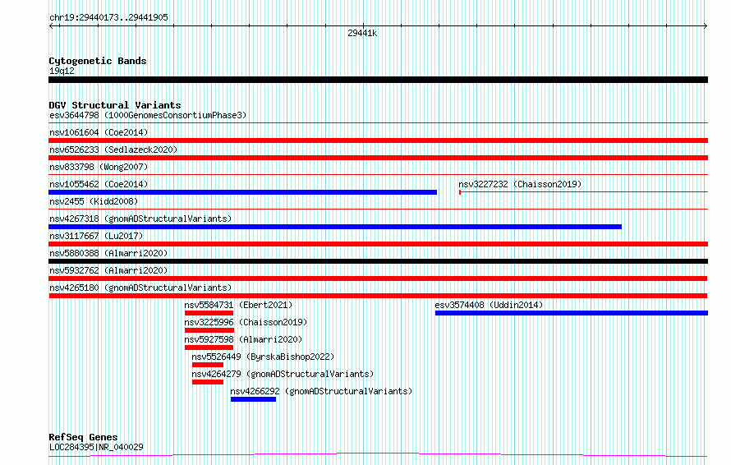Click the thin red line of nsv3227232

[x=583, y=192]
